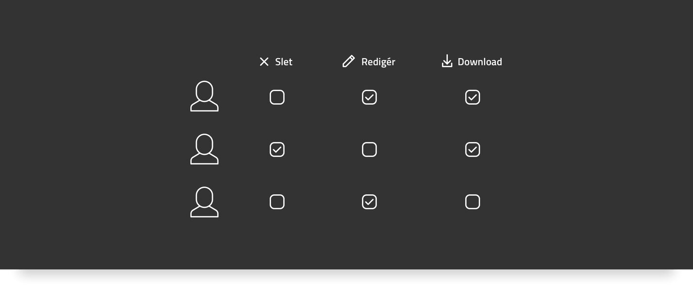Viewport: 693px width, 288px height.
Task: Click the download arrow icon
Action: pos(447,61)
